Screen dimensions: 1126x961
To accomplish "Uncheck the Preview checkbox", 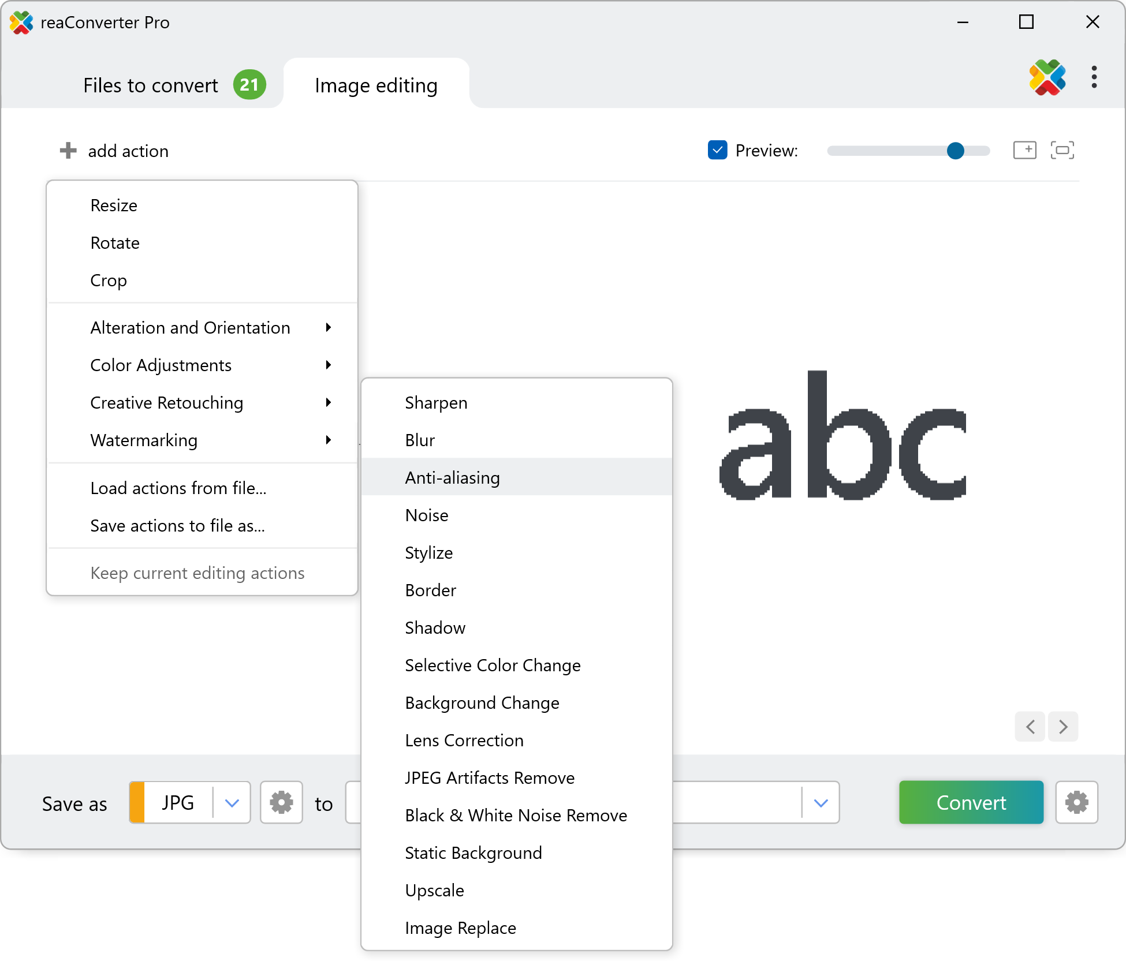I will [717, 150].
